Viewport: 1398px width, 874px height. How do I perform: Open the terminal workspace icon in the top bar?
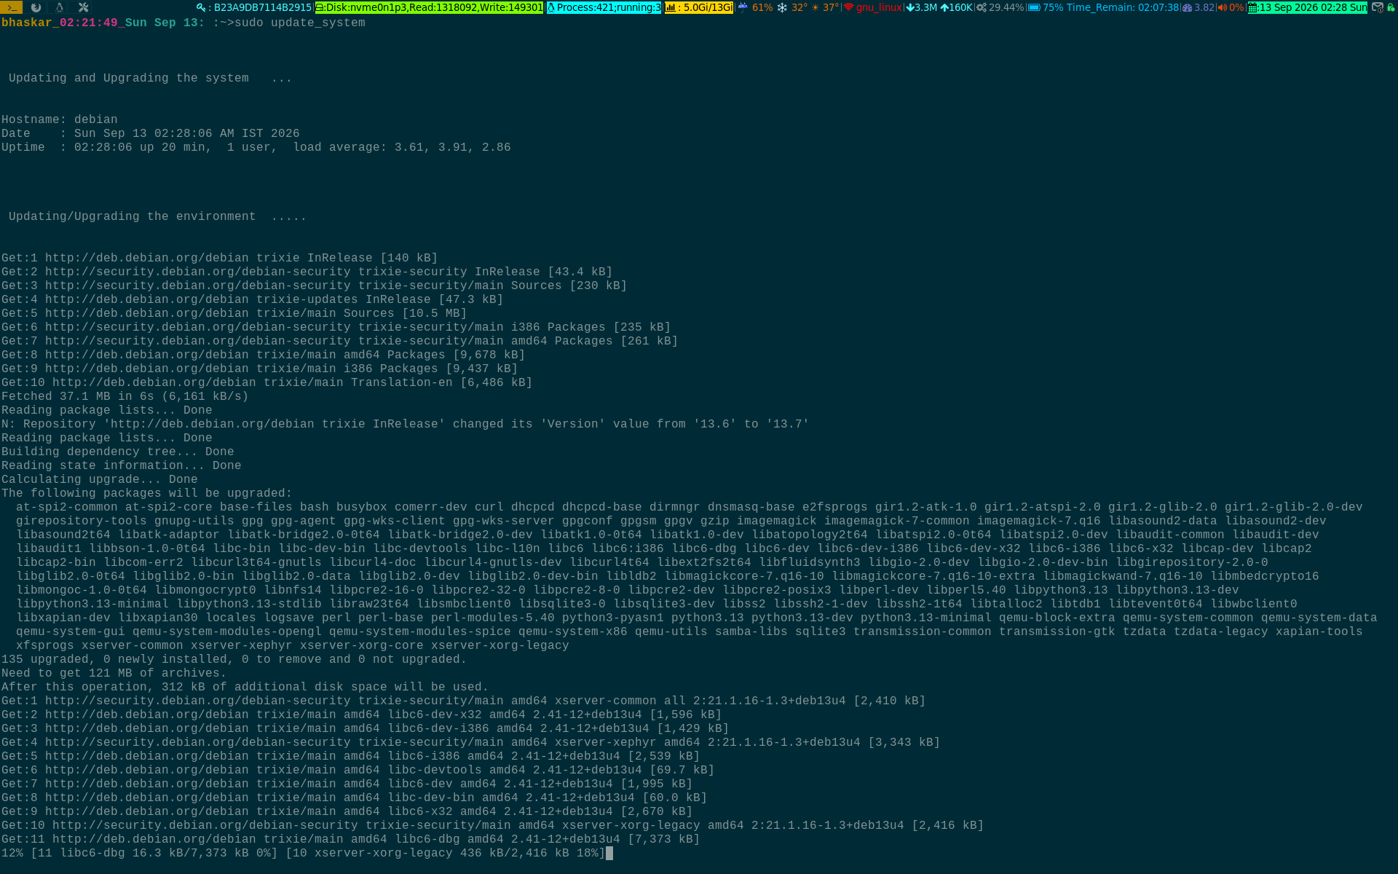(12, 7)
